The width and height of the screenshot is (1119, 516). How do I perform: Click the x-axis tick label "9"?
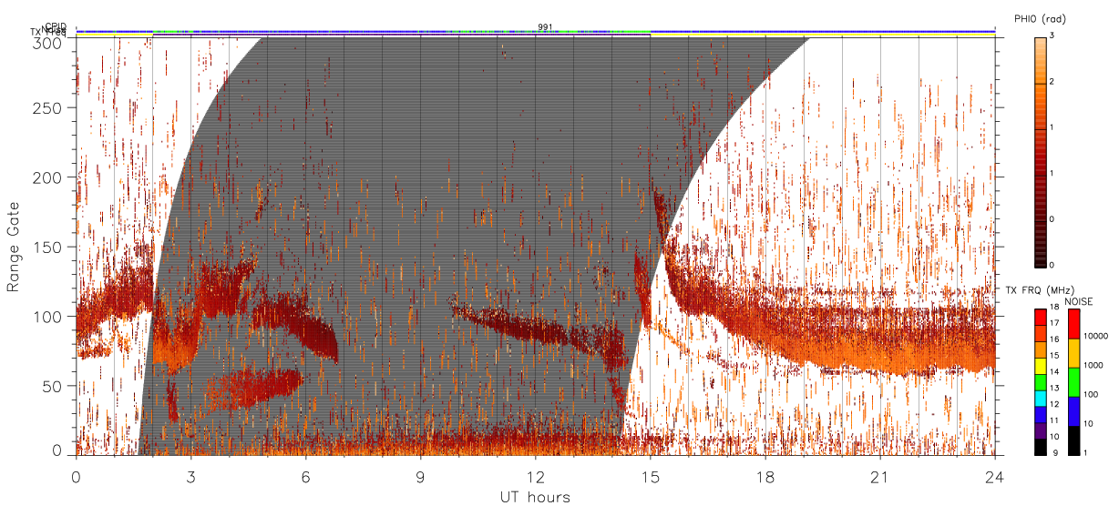tap(421, 477)
